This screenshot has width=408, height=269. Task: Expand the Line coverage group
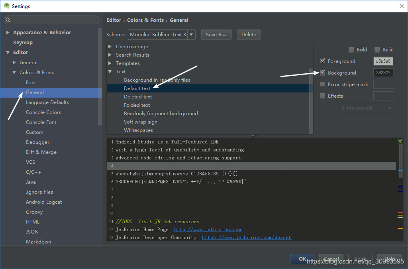coord(110,47)
